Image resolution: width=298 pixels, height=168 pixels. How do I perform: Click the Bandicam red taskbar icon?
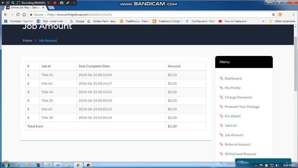(88, 165)
